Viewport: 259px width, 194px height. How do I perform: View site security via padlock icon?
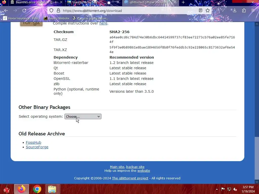click(58, 11)
